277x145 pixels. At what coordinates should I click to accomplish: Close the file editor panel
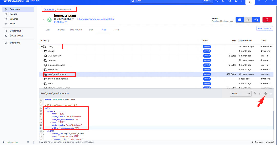tap(271, 94)
